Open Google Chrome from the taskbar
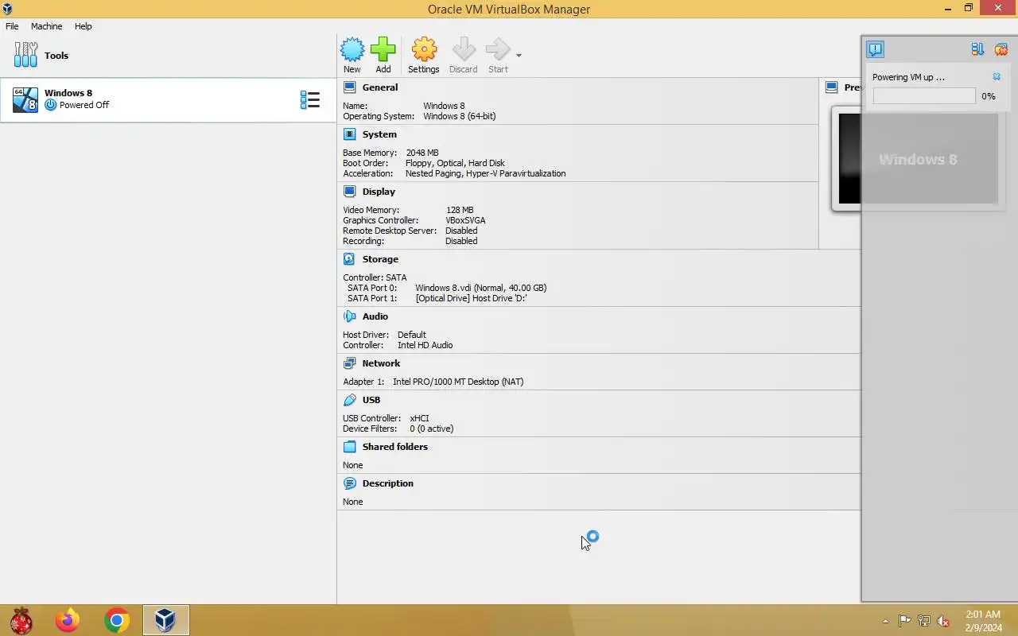Screen dimensions: 1018x636 (x=117, y=620)
